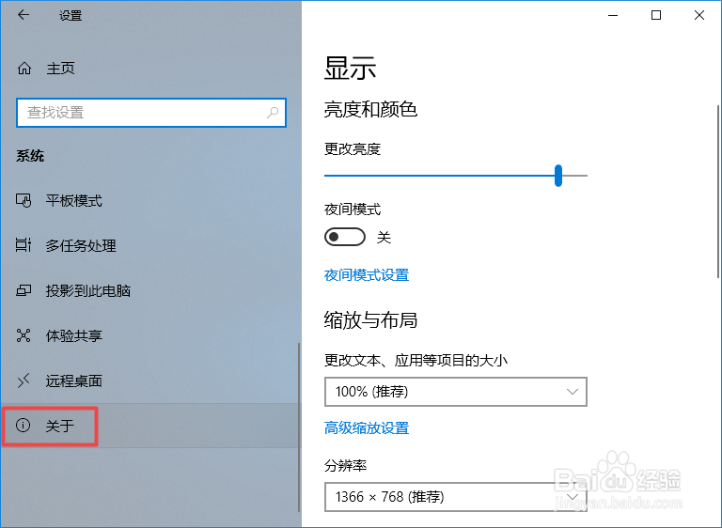Click the tablet mode icon

click(24, 200)
